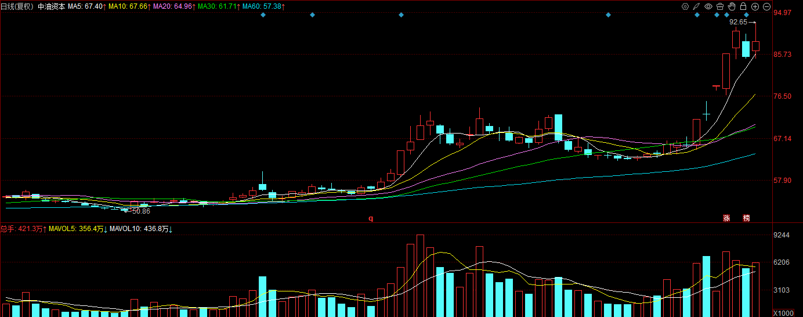This screenshot has width=803, height=317.
Task: Click the MAVOL5: 356.4万 label
Action: (x=78, y=229)
